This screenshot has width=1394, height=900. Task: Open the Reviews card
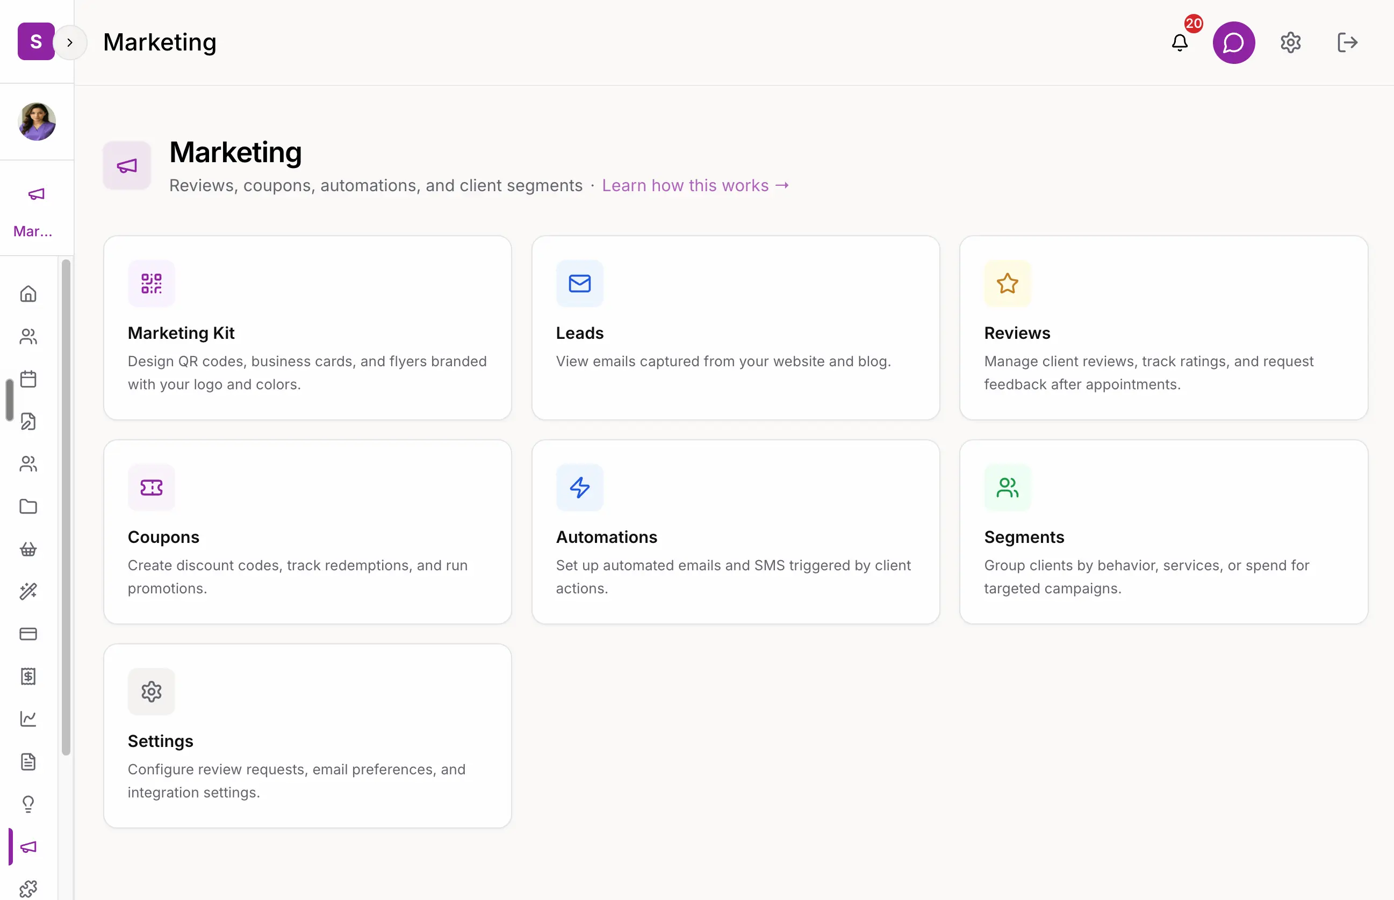[1163, 328]
